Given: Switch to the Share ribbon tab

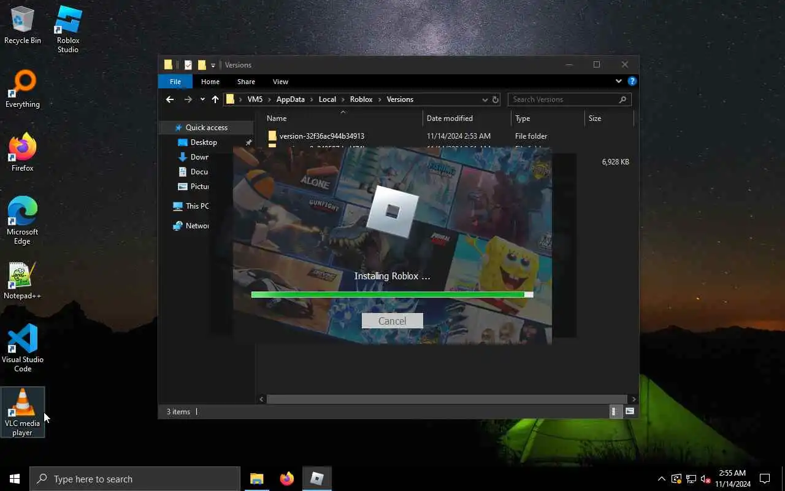Looking at the screenshot, I should (x=246, y=82).
